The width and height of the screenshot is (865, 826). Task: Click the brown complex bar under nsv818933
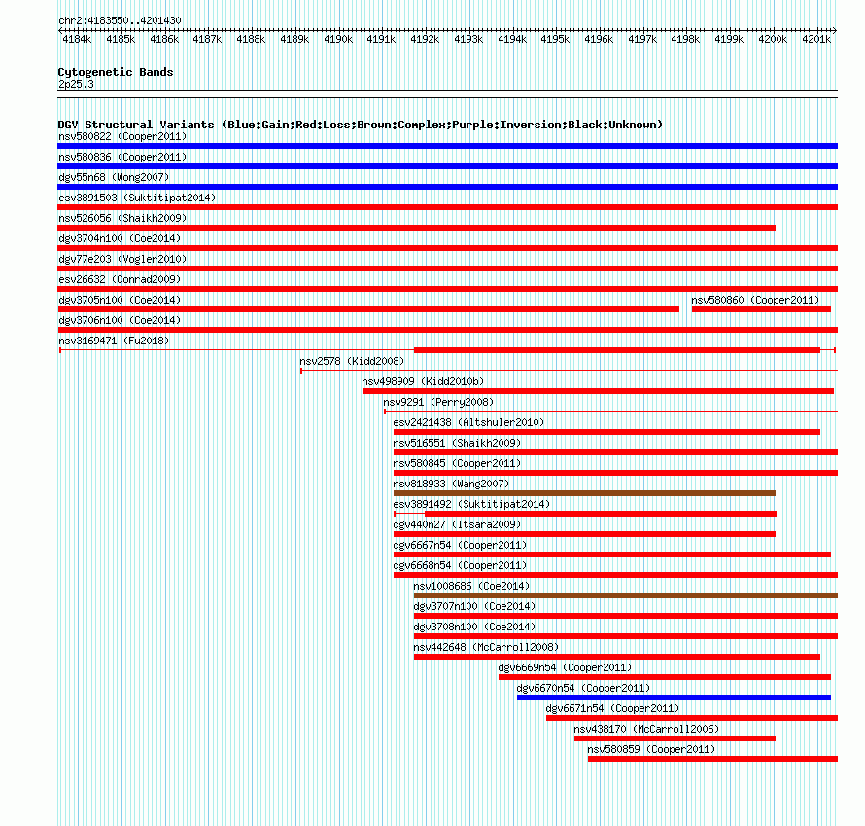point(584,493)
